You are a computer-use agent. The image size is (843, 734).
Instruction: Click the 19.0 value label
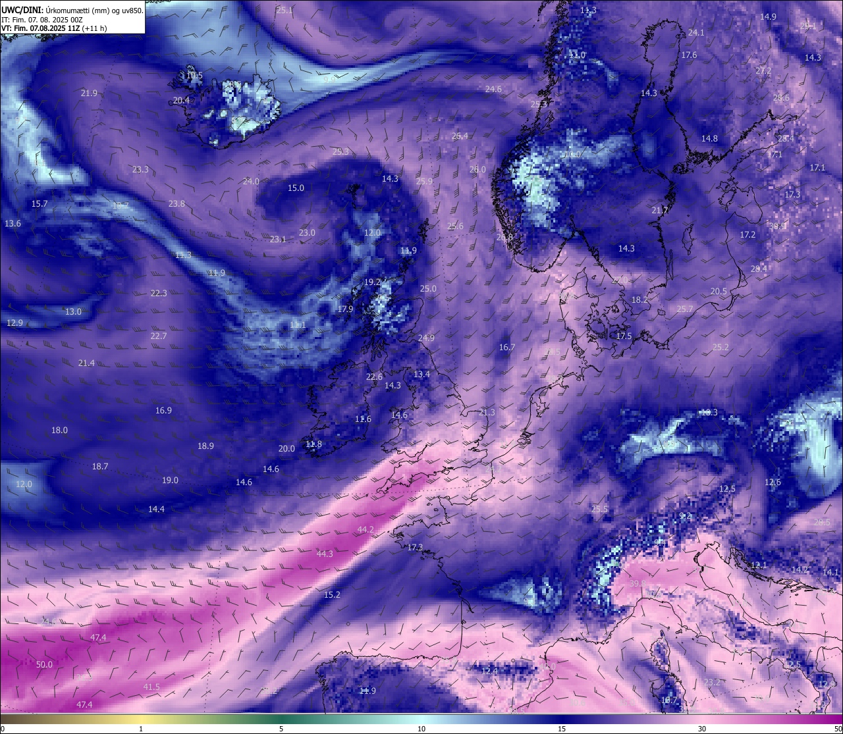[x=170, y=481]
